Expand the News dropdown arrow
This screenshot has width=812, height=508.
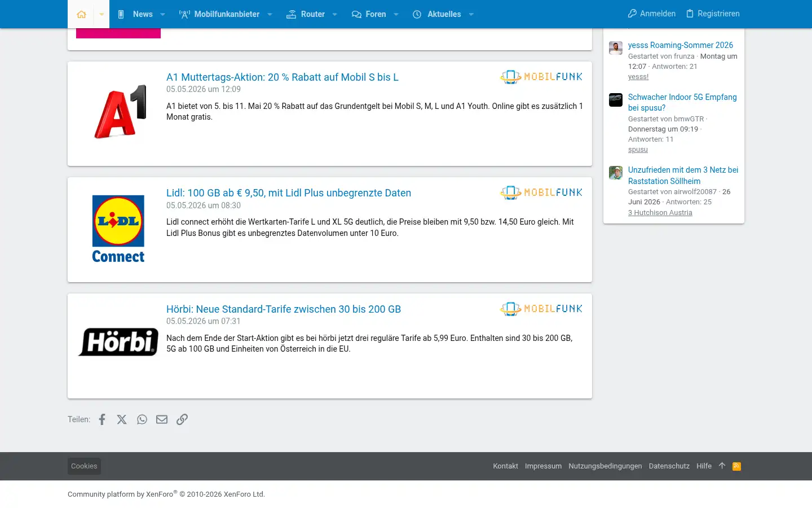[162, 14]
